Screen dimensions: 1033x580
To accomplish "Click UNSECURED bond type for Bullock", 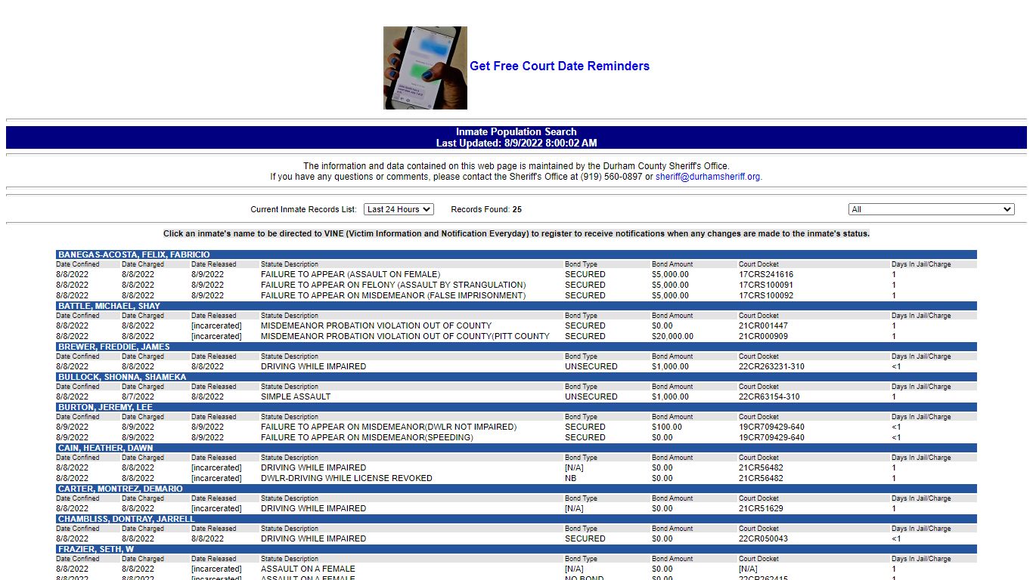I will (591, 397).
